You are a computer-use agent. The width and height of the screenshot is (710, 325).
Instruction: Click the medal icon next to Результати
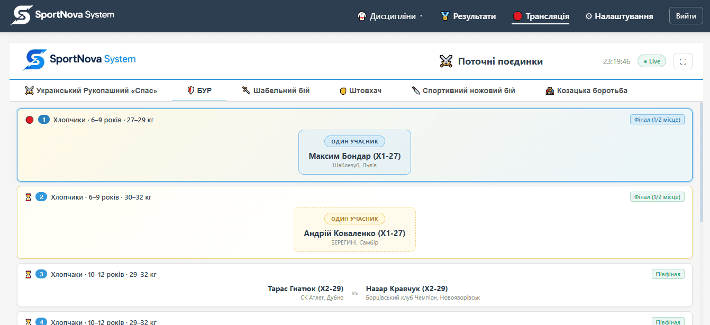pos(445,16)
